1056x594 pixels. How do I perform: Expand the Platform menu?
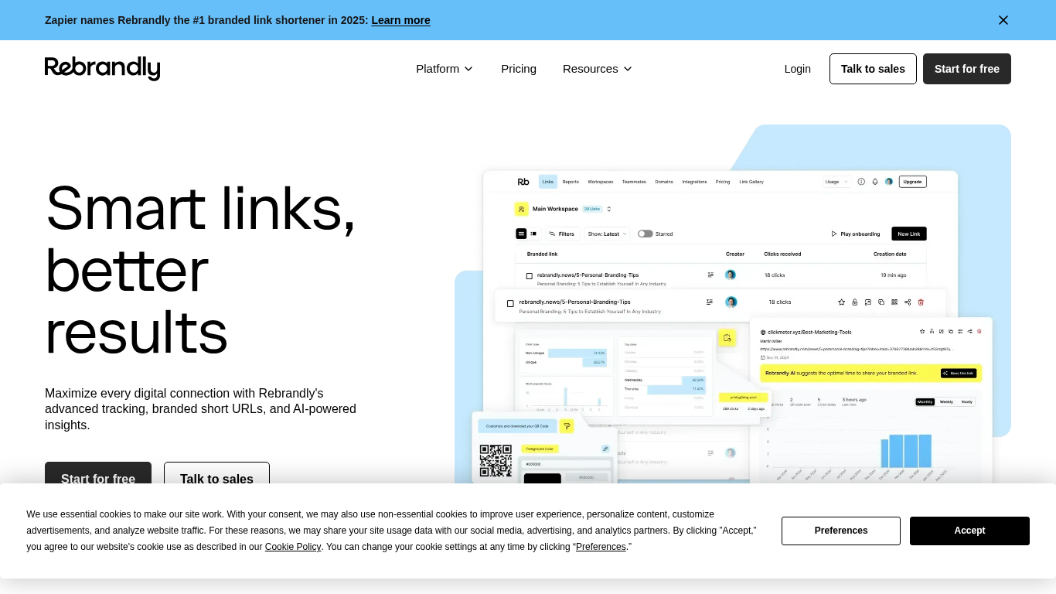click(x=445, y=69)
